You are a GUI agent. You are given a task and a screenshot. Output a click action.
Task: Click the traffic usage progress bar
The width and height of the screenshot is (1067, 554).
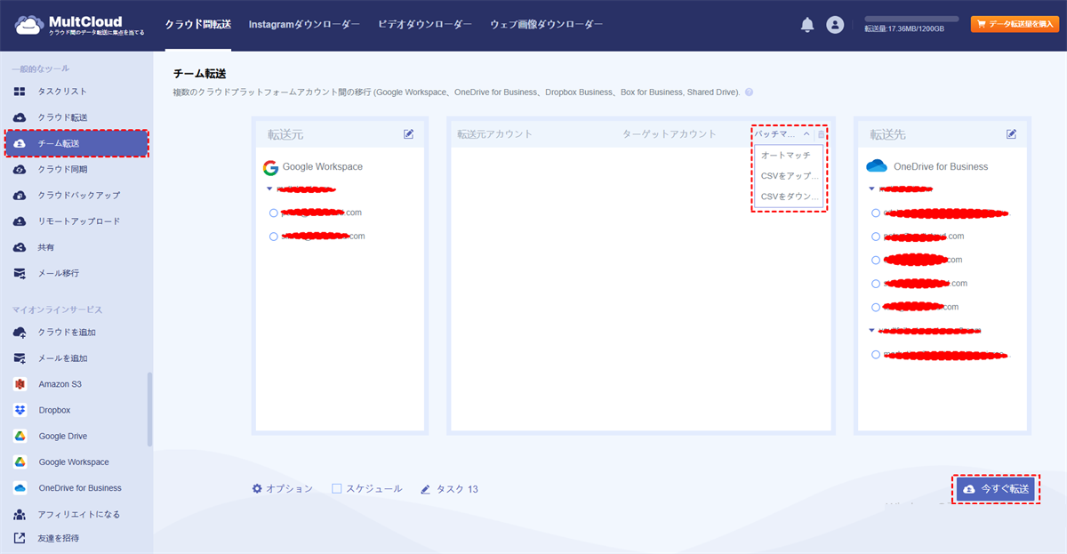pos(911,19)
